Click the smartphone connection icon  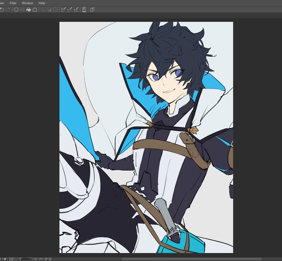tap(84, 10)
